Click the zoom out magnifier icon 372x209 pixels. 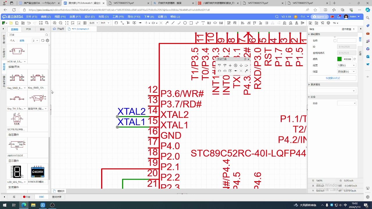[x=61, y=23]
